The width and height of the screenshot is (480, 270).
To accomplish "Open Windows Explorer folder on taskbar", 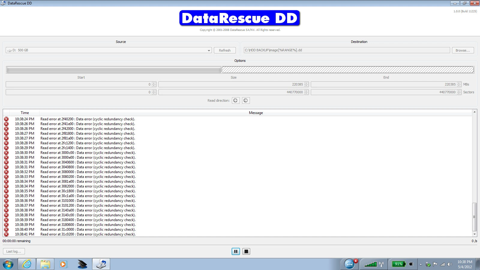I will click(x=45, y=264).
